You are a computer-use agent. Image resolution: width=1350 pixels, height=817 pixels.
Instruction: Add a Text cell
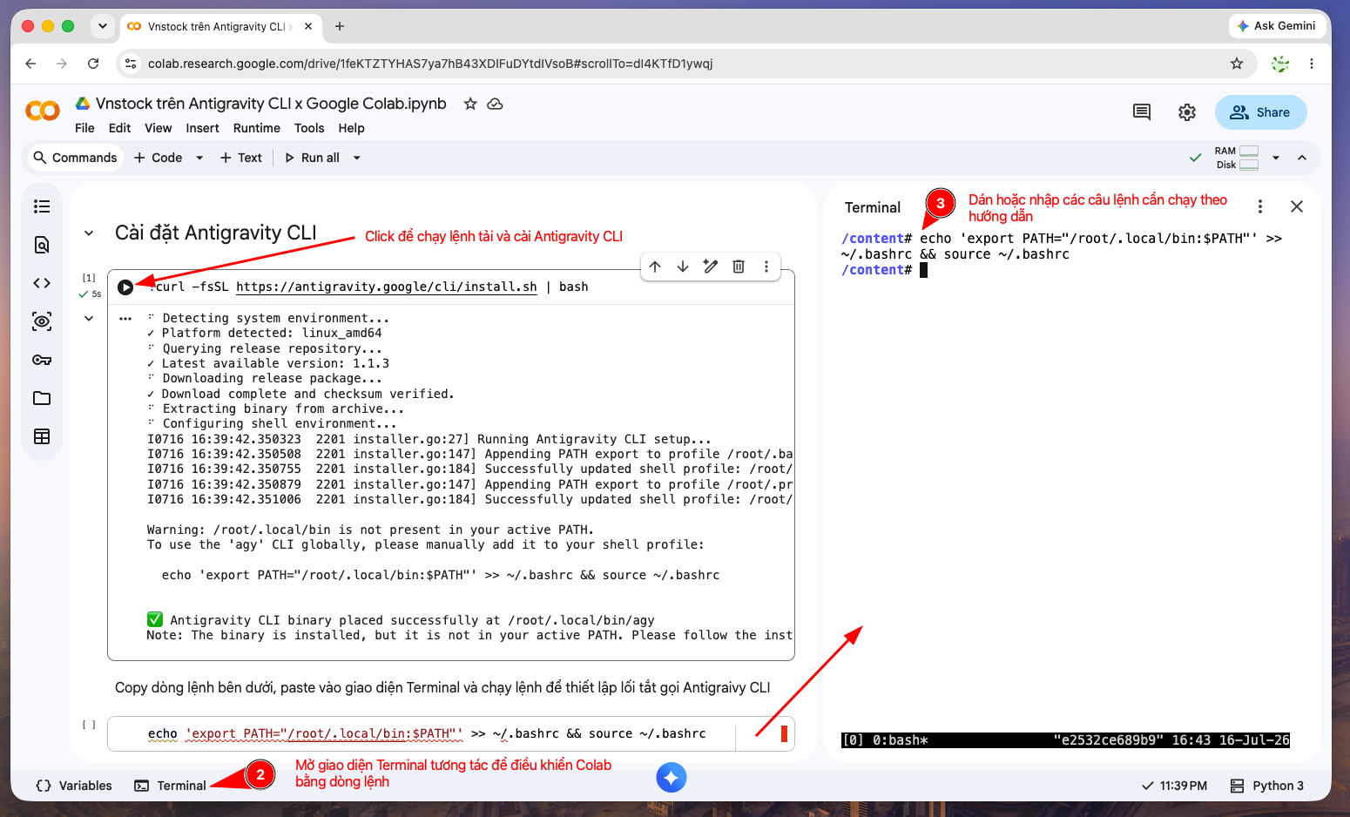[241, 158]
